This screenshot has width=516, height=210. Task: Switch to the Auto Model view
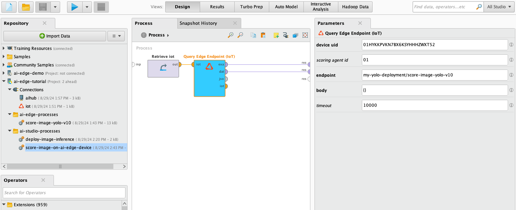click(286, 7)
